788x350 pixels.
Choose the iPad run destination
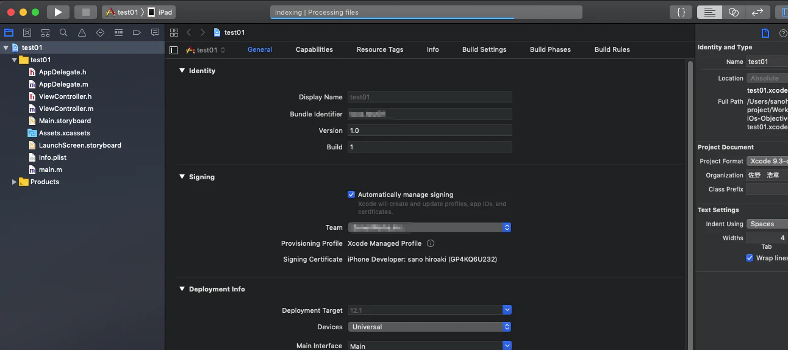[160, 12]
